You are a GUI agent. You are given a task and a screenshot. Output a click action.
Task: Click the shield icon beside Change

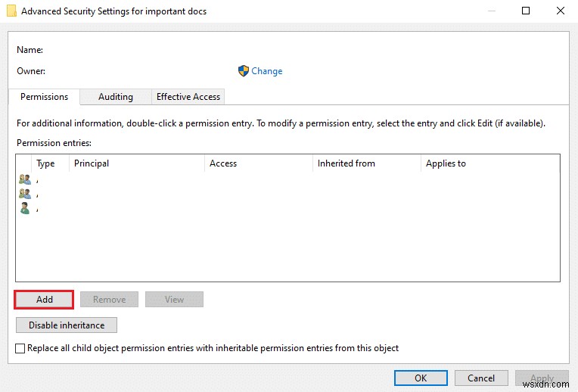tap(243, 71)
